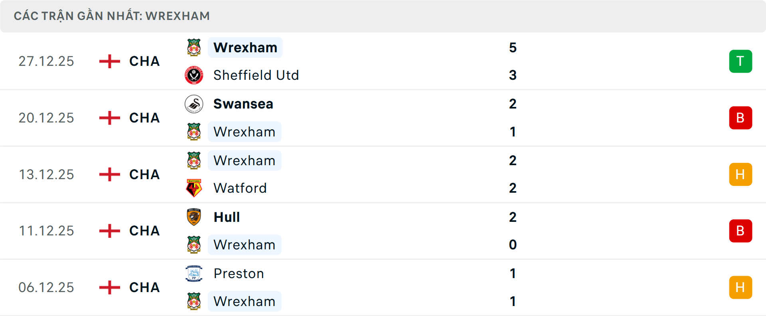Select the yellow H badge for the Preston match
Viewport: 766px width, 316px height.
tap(740, 287)
